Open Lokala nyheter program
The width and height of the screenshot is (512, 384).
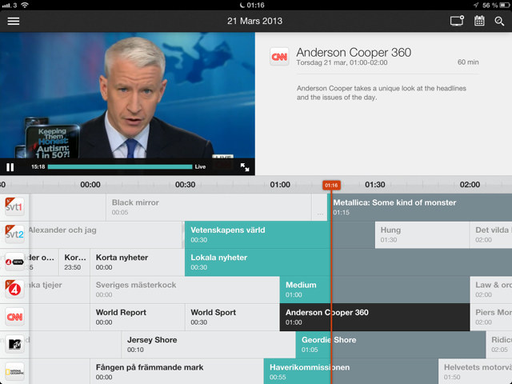[349, 262]
